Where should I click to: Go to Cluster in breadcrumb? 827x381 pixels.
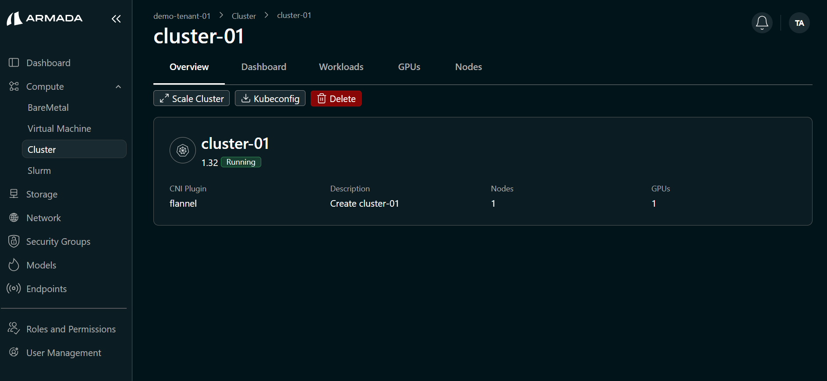(244, 16)
